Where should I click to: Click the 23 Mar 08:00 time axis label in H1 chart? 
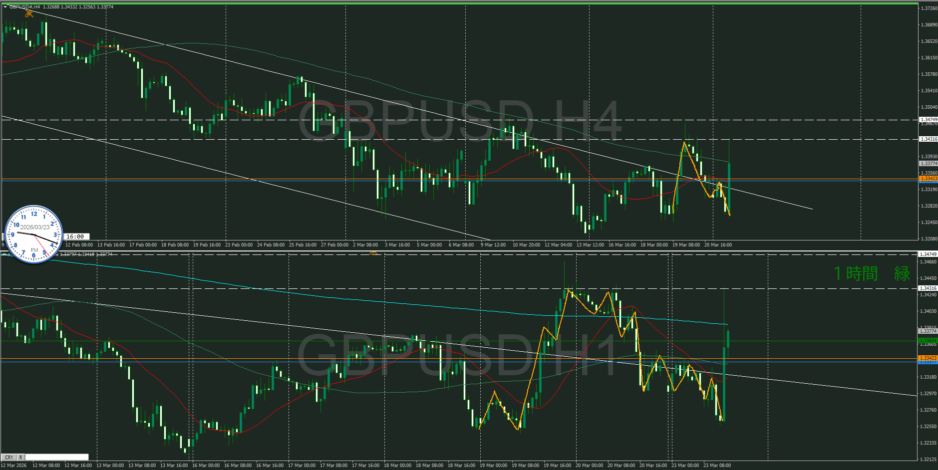[x=717, y=466]
